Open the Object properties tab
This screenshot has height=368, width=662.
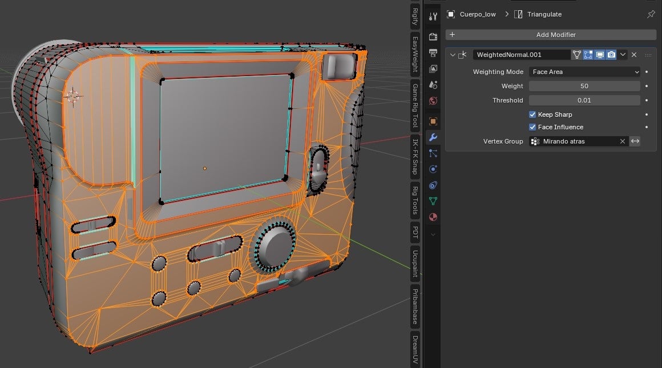tap(433, 121)
